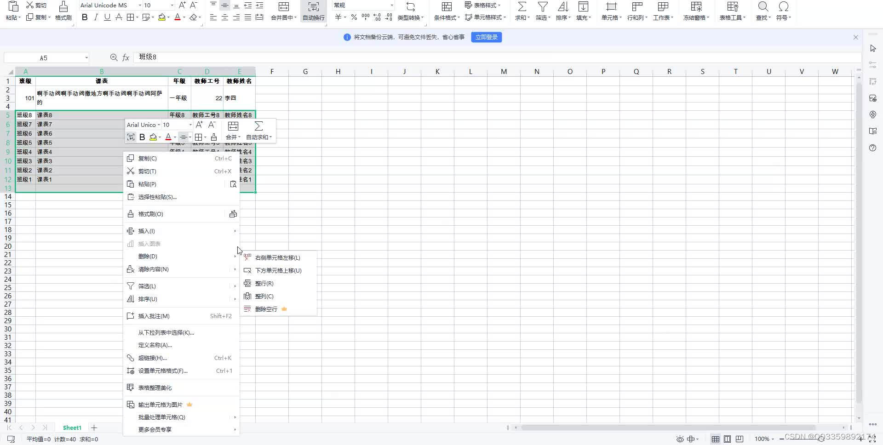Click the Italic icon in the ribbon
This screenshot has width=883, height=445.
point(96,17)
